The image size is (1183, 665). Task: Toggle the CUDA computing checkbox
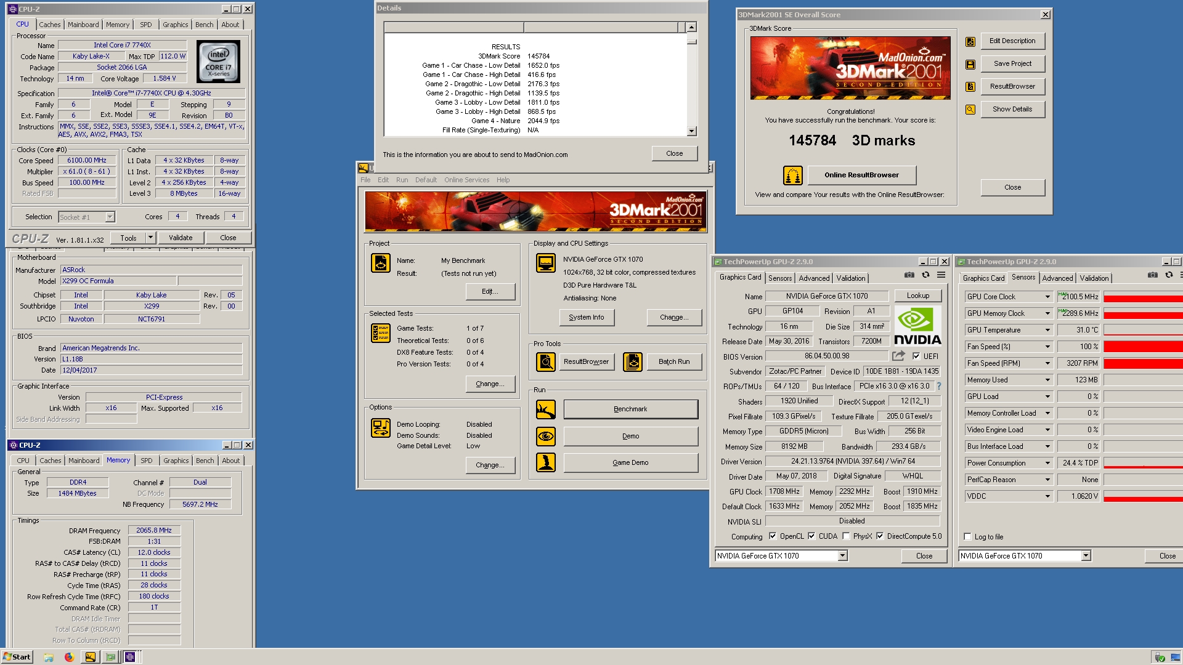pyautogui.click(x=811, y=536)
